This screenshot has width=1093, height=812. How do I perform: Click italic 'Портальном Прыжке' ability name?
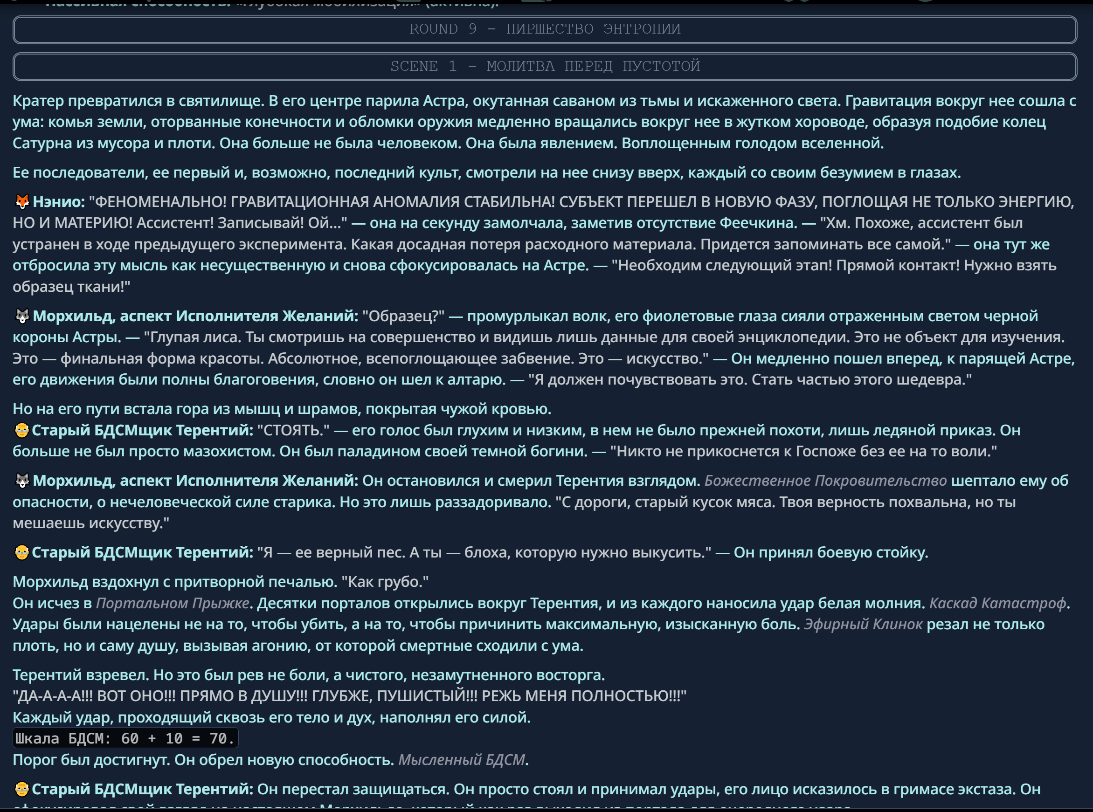172,603
